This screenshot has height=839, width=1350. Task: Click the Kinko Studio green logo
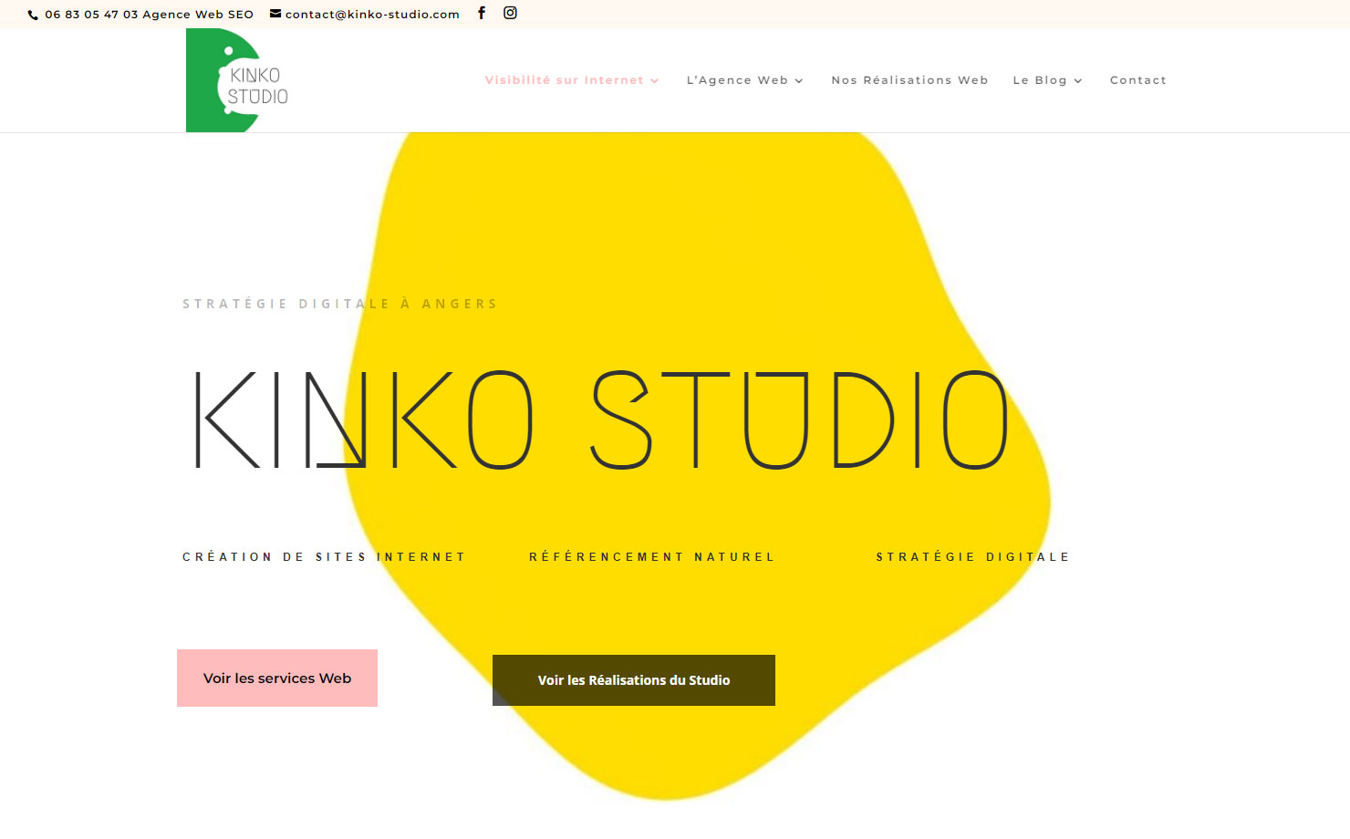[238, 80]
